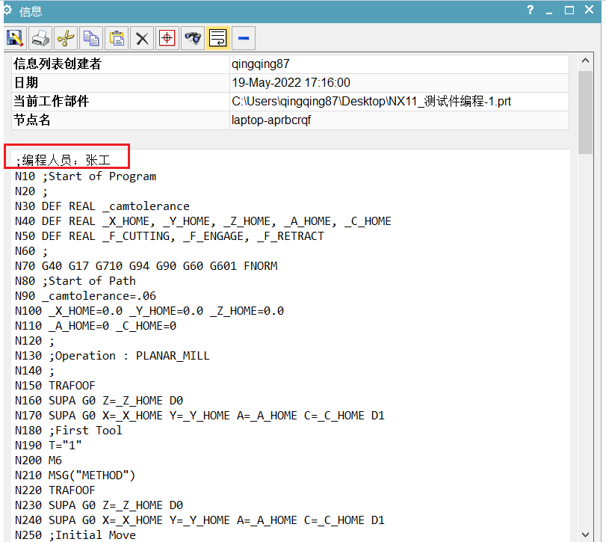Click line N80 ;Start of Path
The height and width of the screenshot is (542, 606).
point(75,280)
